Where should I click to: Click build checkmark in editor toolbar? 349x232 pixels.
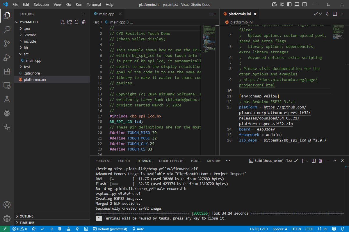click(316, 14)
